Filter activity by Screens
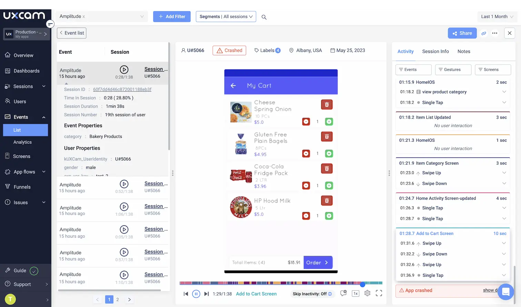Image resolution: width=521 pixels, height=307 pixels. [493, 70]
